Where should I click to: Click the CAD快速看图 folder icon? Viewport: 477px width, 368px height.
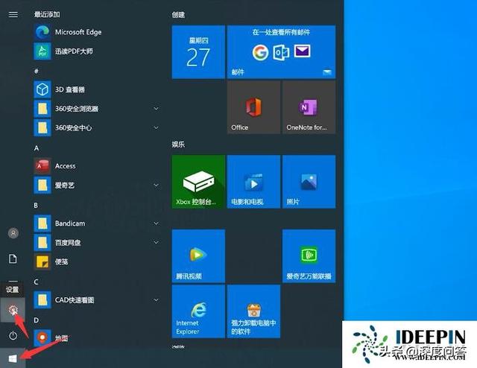pos(42,300)
